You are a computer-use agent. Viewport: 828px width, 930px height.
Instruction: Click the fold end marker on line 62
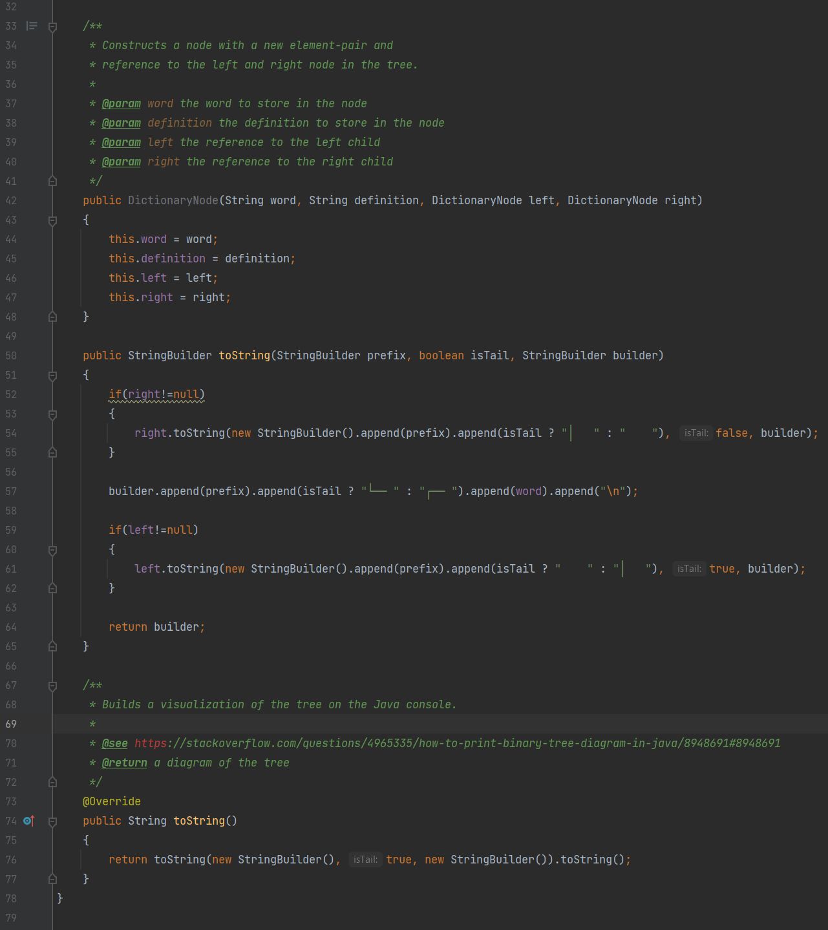coord(53,588)
